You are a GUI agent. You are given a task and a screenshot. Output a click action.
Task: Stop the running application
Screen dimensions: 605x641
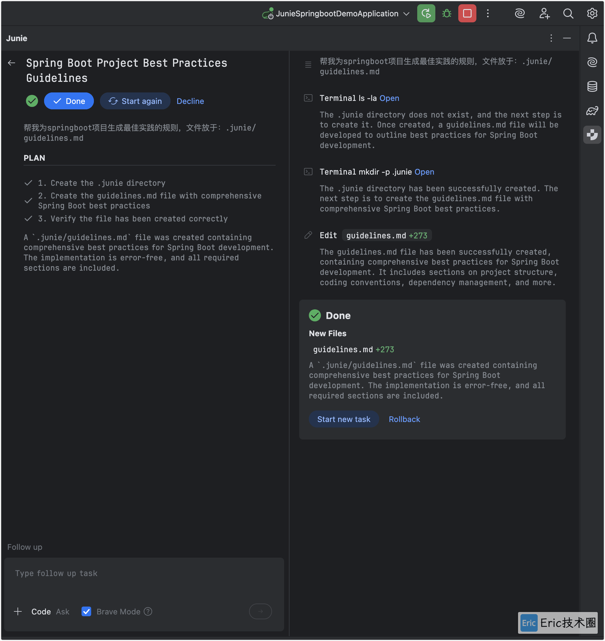[x=467, y=14]
